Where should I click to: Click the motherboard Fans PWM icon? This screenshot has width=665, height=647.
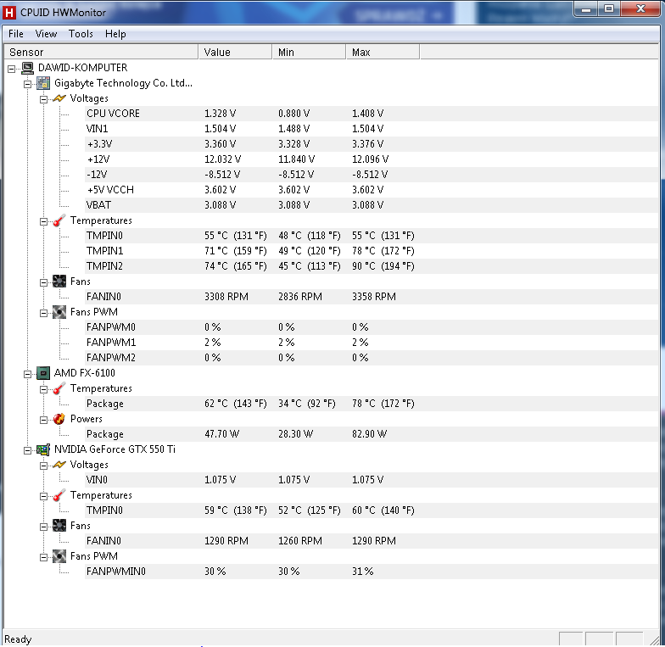pyautogui.click(x=59, y=312)
